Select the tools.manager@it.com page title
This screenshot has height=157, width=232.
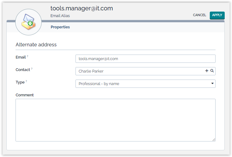[82, 8]
